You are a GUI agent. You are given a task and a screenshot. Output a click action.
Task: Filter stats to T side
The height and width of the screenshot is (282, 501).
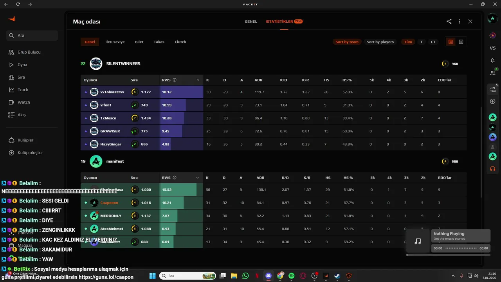pos(422,42)
